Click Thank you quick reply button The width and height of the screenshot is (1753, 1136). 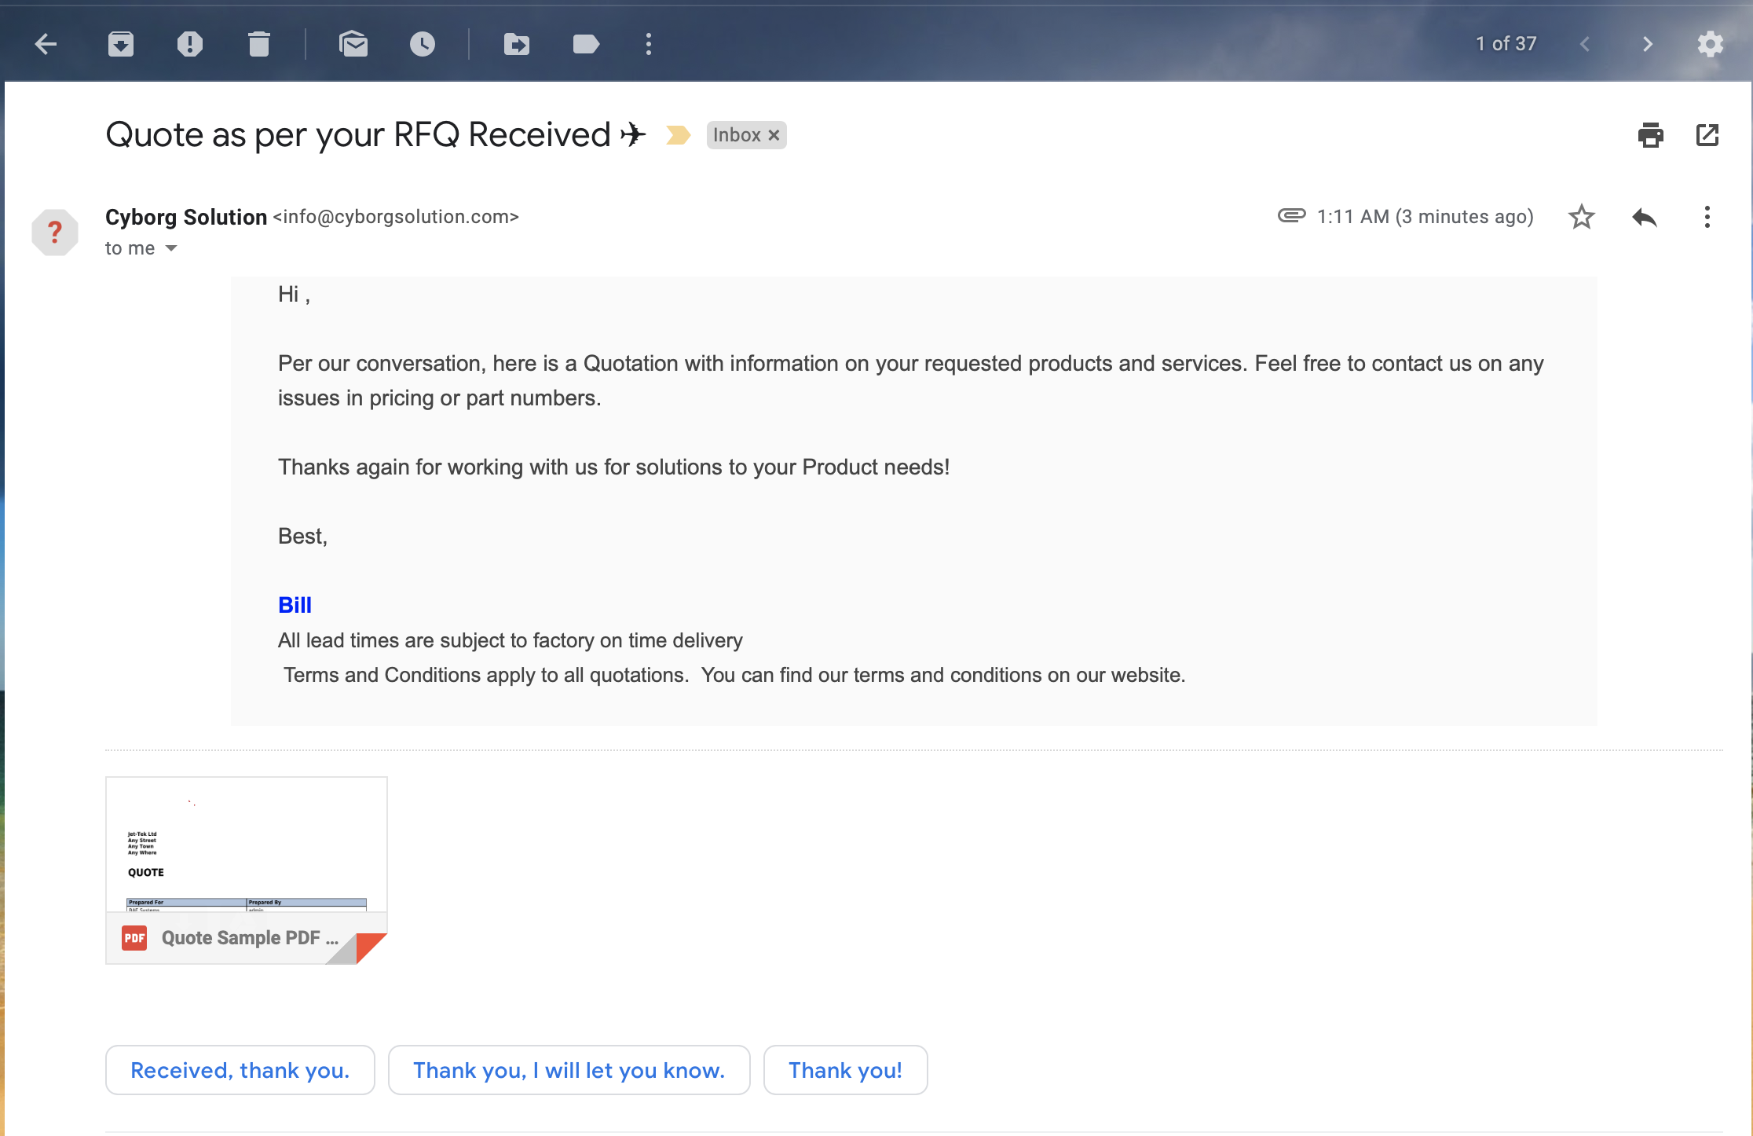pyautogui.click(x=846, y=1069)
